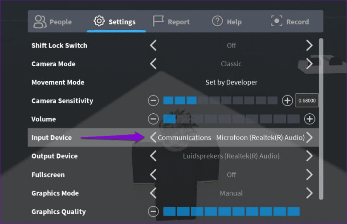Toggle Shift Lock Switch with right arrow

point(310,45)
